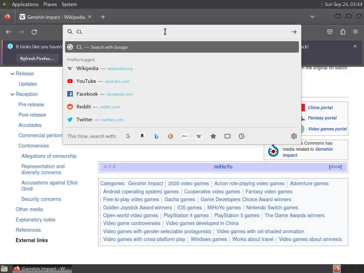Choose the Reddit suggestion row

[182, 107]
